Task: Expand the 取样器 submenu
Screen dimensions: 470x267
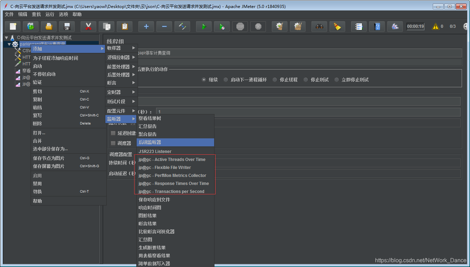Action: click(121, 48)
